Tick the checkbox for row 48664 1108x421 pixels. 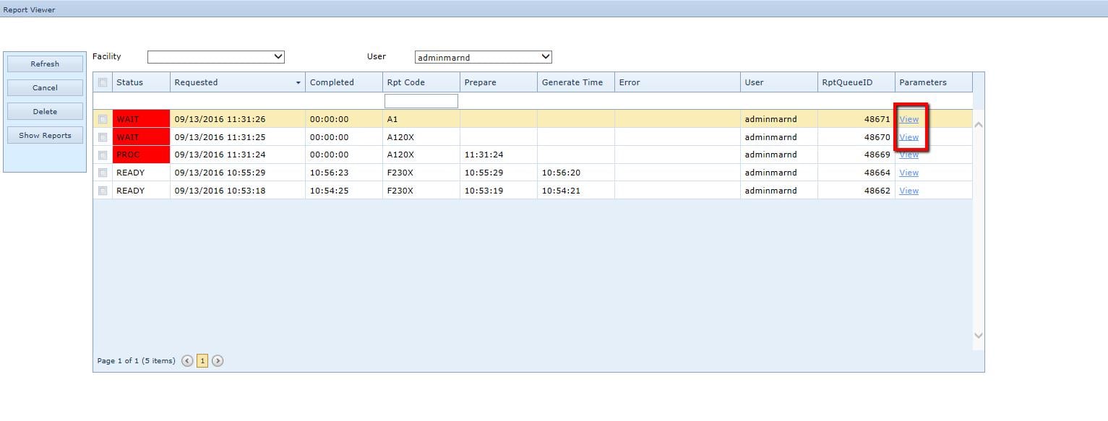coord(103,173)
